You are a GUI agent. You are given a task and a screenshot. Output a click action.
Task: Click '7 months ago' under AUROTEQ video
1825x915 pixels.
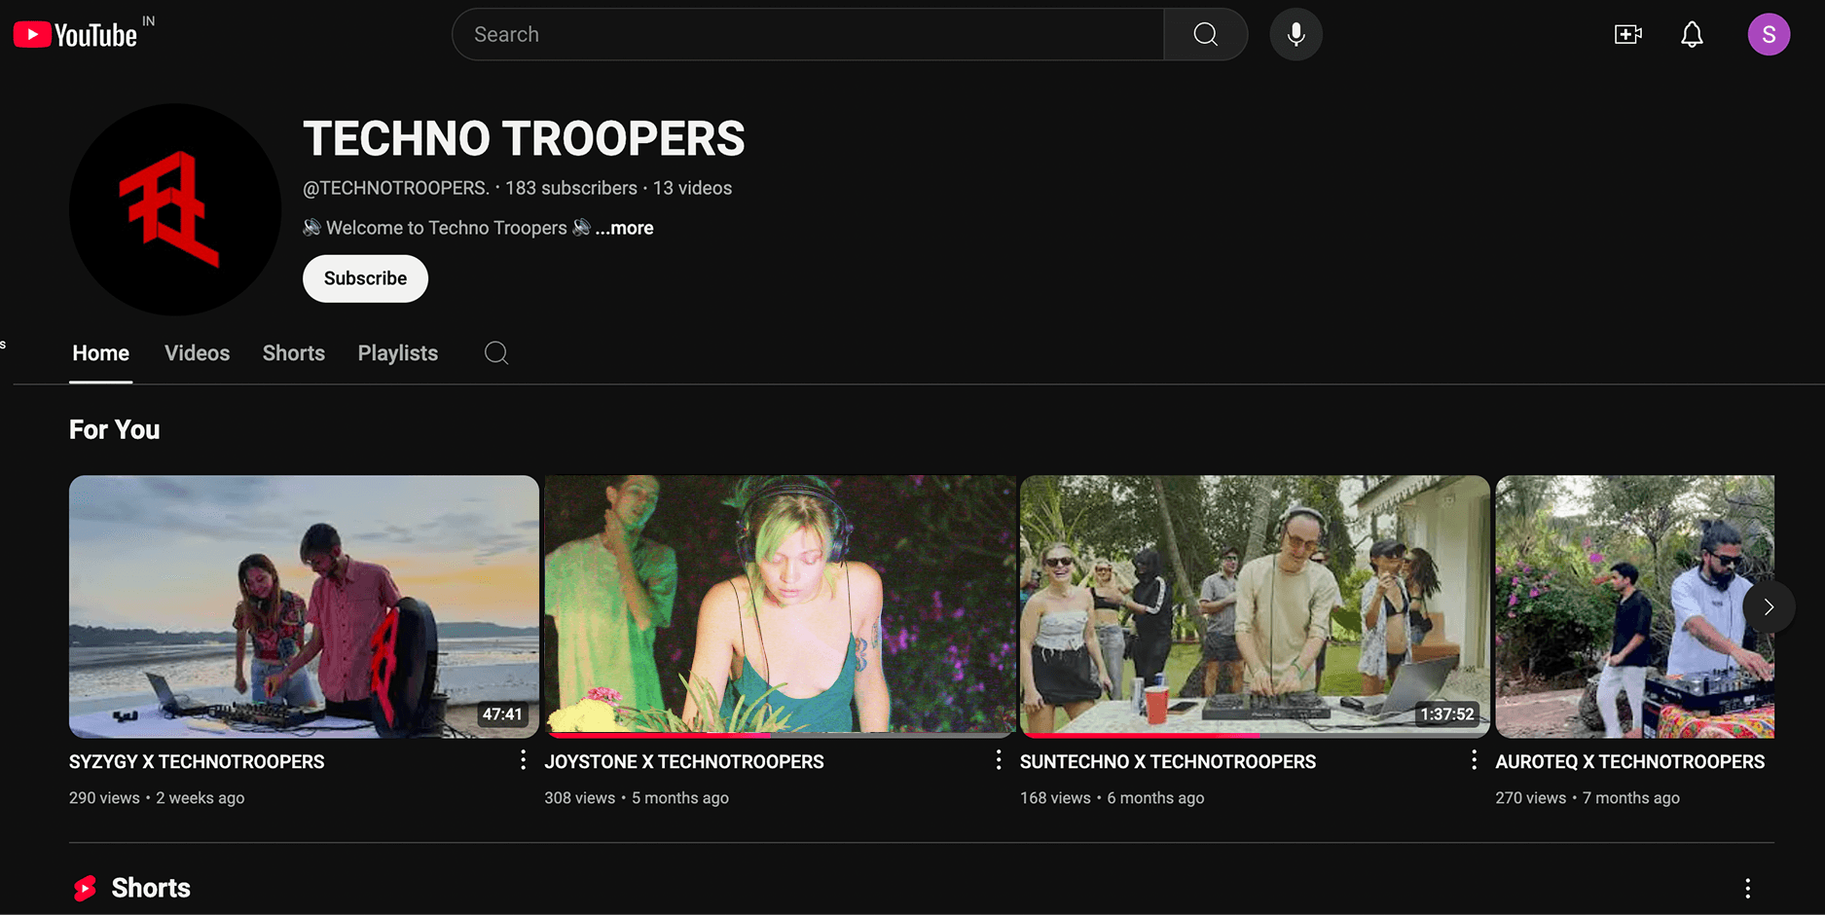click(1631, 798)
